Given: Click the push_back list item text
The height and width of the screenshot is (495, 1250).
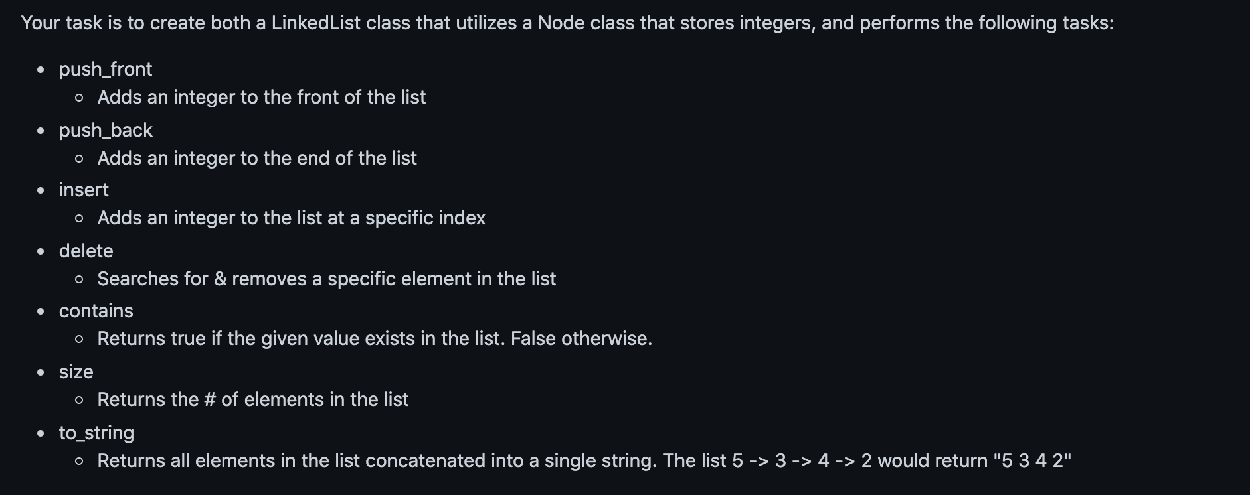Looking at the screenshot, I should (106, 130).
